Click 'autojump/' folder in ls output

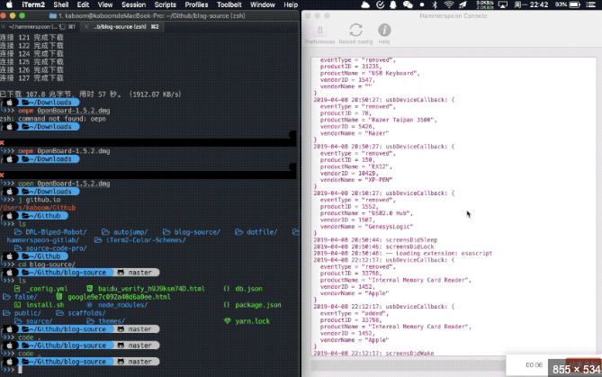click(x=130, y=232)
